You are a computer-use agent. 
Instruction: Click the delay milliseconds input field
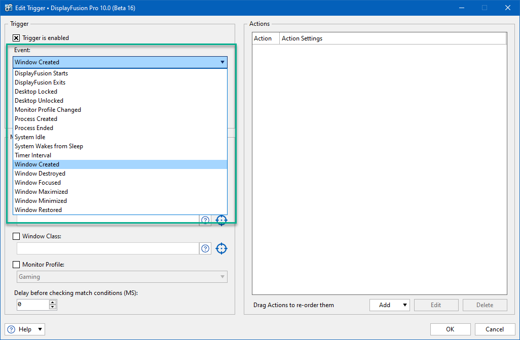(x=33, y=304)
